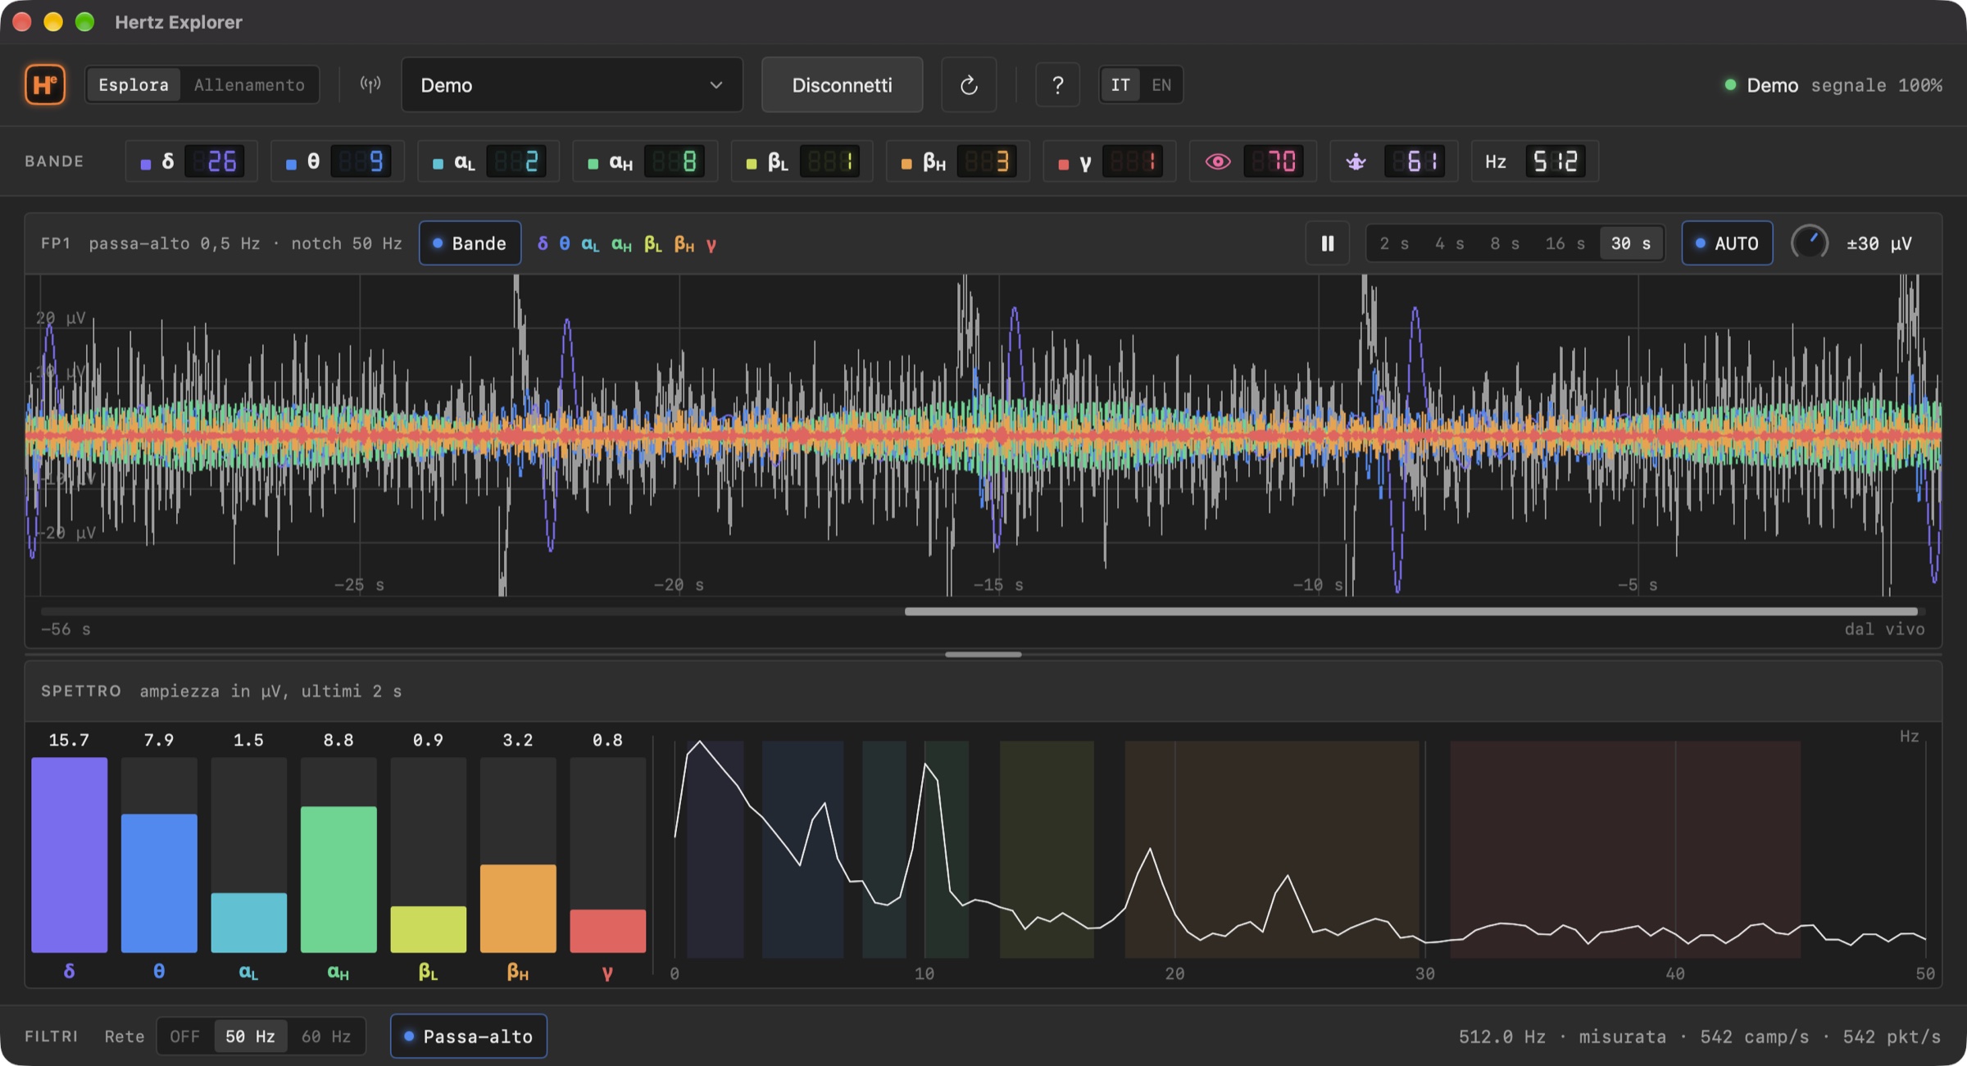Set mains filter to 60 Hz
The image size is (1967, 1066).
click(326, 1037)
